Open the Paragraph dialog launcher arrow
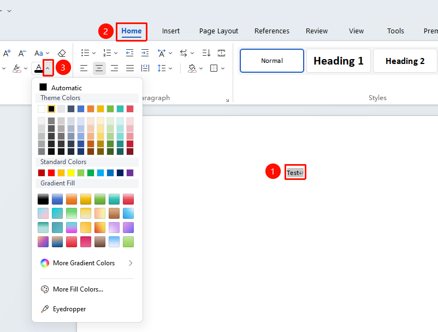This screenshot has height=332, width=438. point(227,100)
